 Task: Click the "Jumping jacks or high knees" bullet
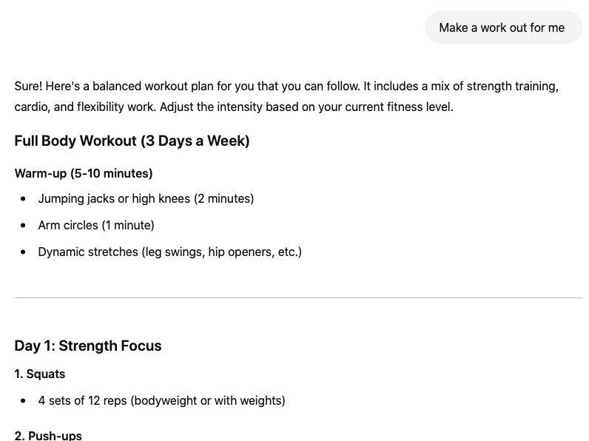pyautogui.click(x=146, y=198)
